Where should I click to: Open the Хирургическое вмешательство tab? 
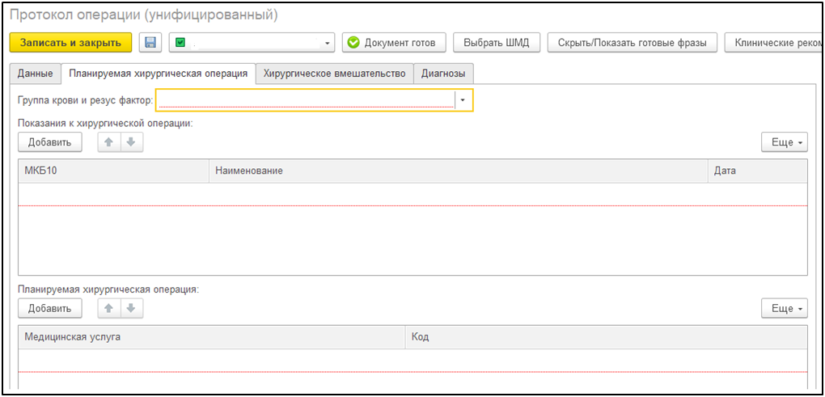click(334, 74)
